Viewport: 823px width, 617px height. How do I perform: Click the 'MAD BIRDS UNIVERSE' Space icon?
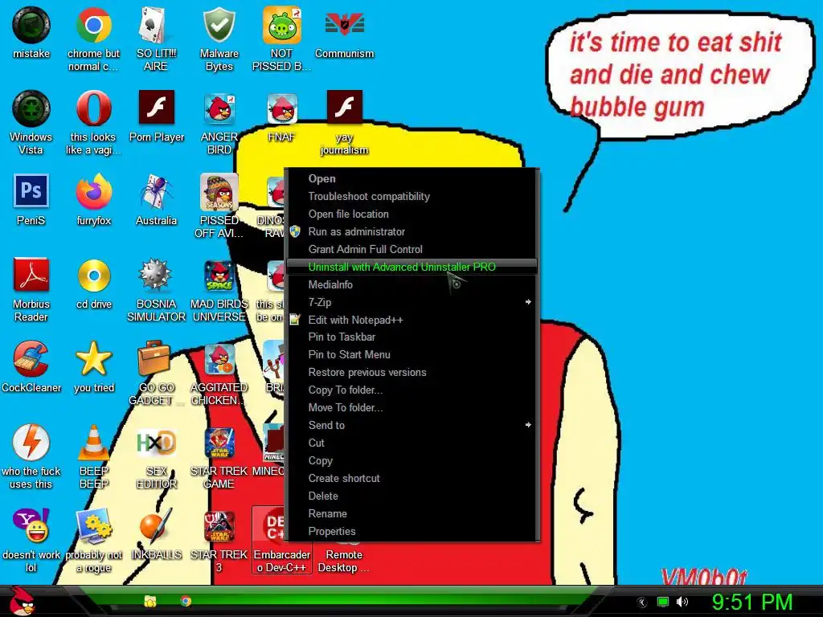[x=219, y=275]
